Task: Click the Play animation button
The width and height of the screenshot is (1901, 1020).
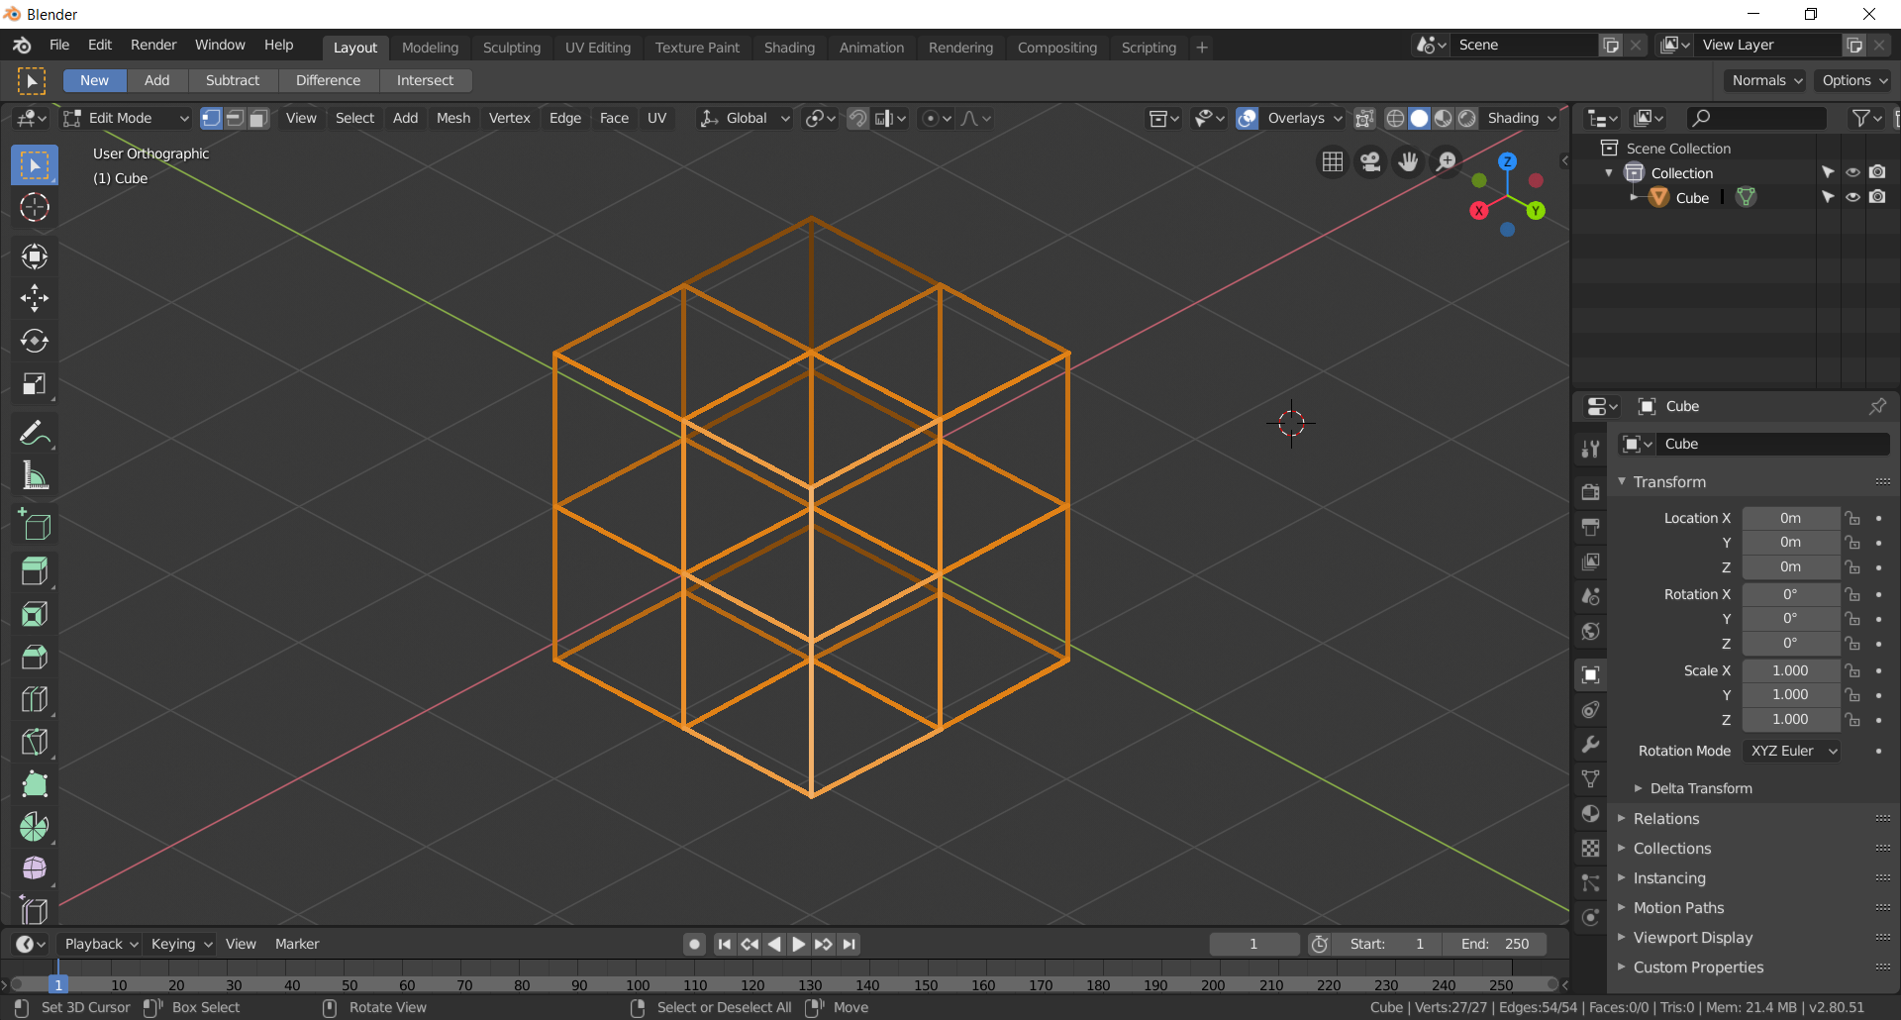Action: 799,945
